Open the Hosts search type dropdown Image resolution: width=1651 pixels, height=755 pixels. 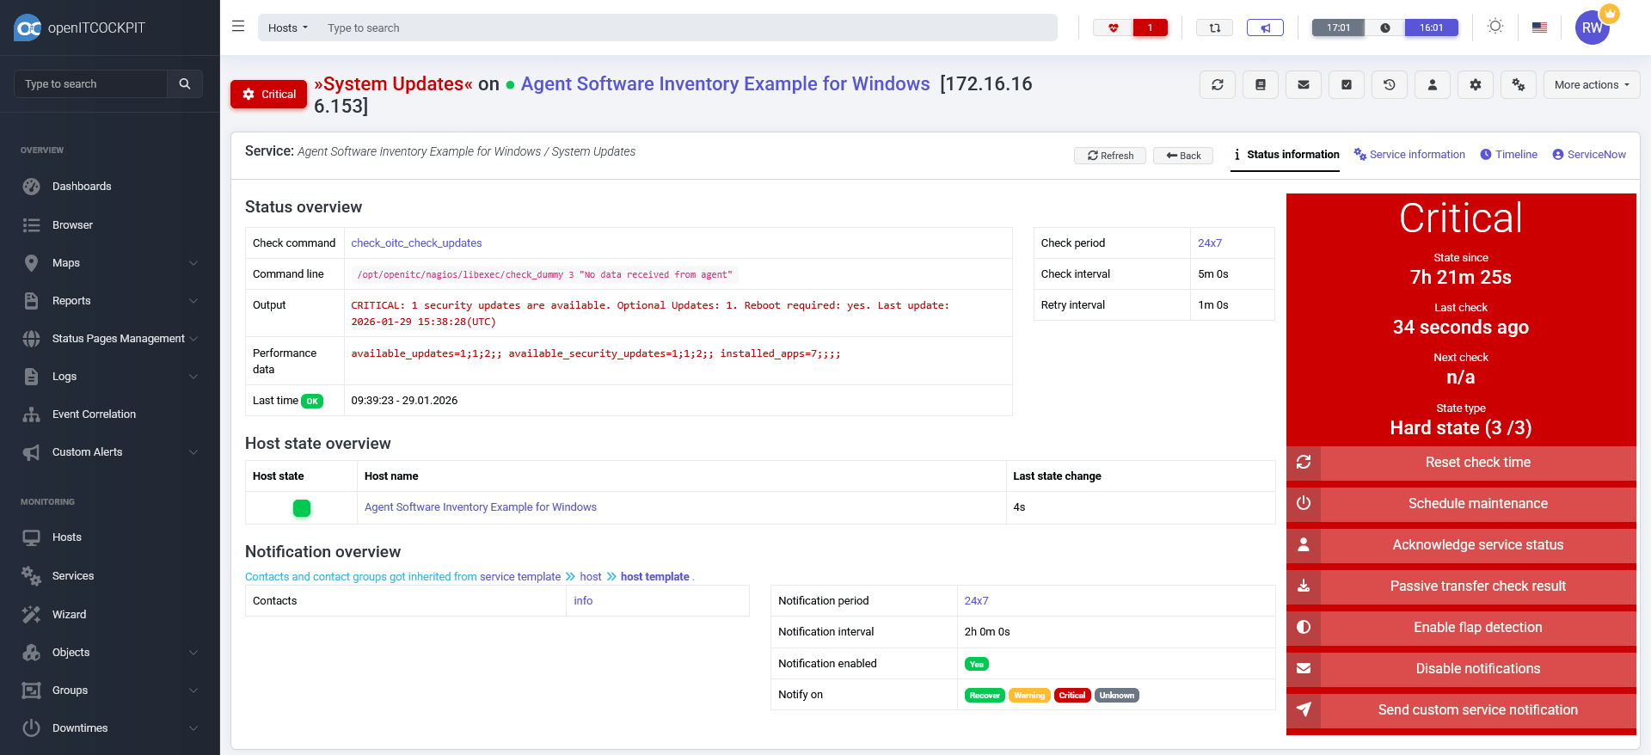pos(288,28)
